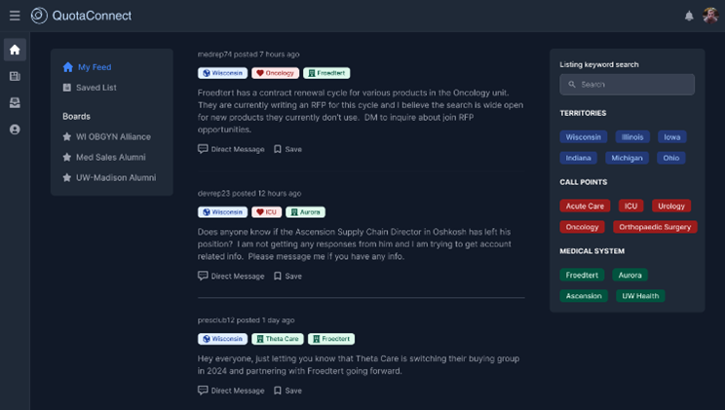
Task: Open the user profile avatar
Action: click(710, 16)
